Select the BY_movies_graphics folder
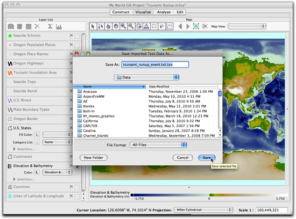Image resolution: width=296 pixels, height=219 pixels. pyautogui.click(x=145, y=116)
